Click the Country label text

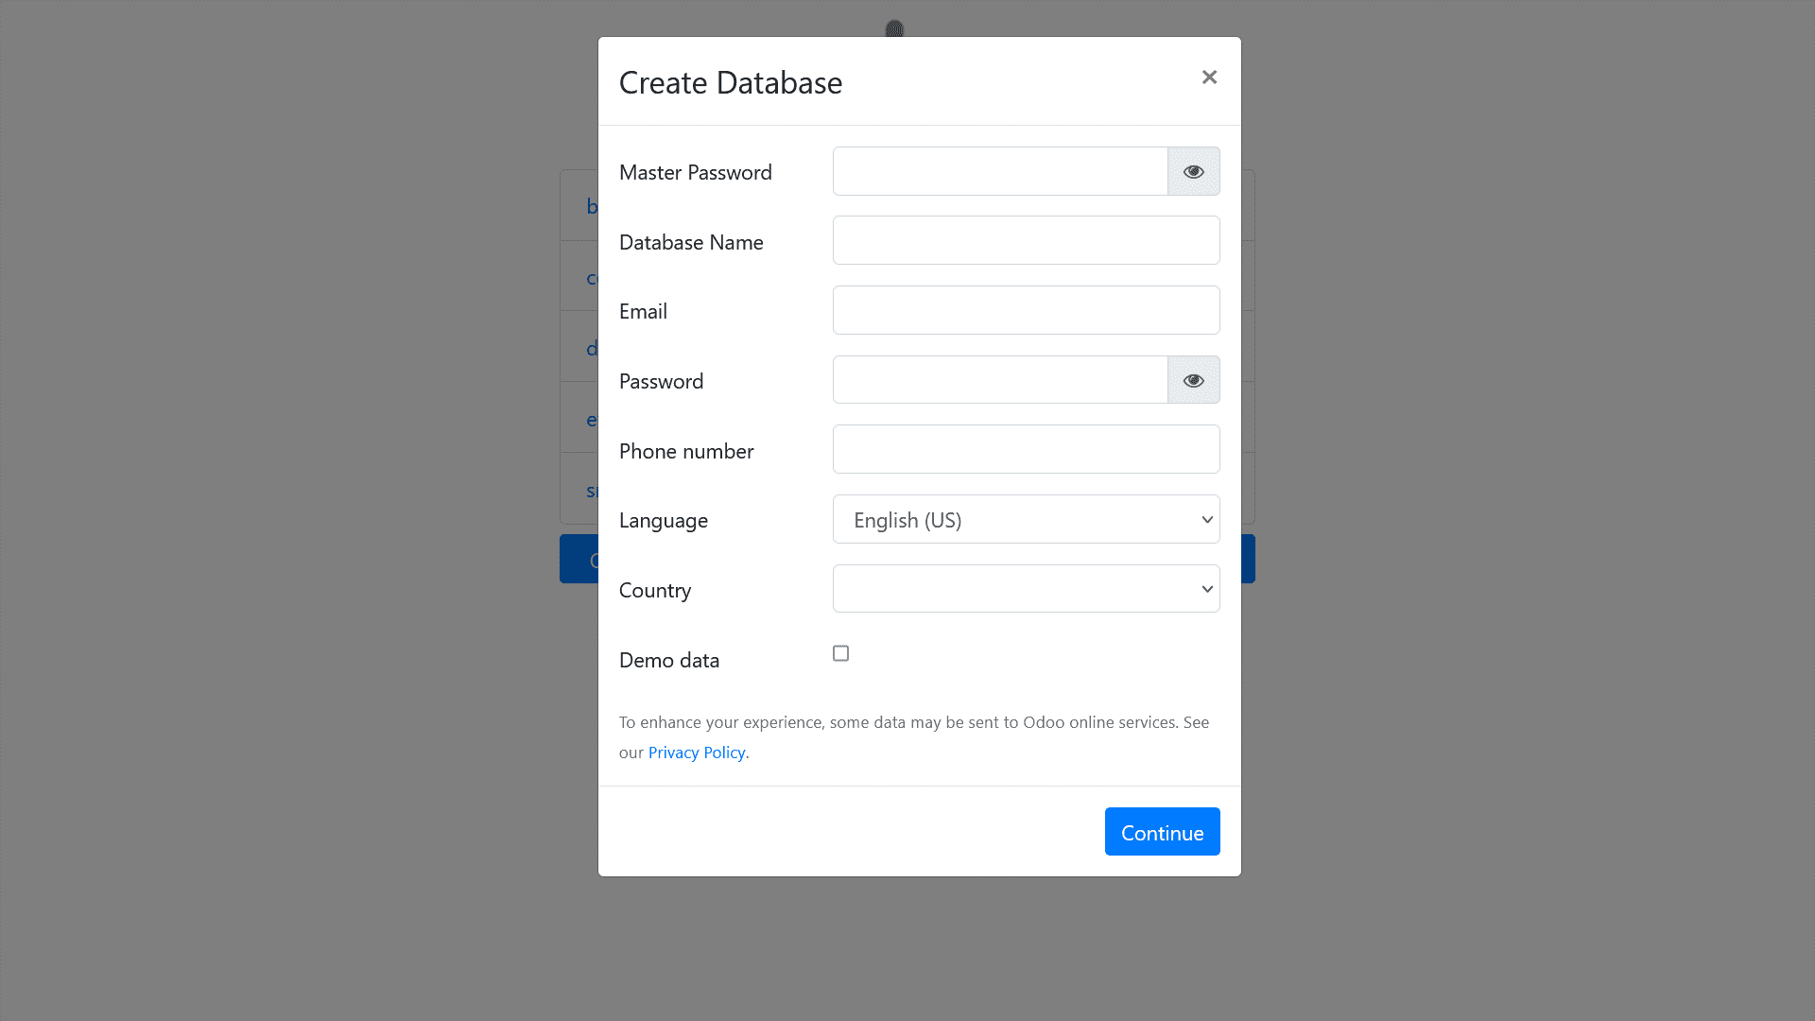coord(655,591)
